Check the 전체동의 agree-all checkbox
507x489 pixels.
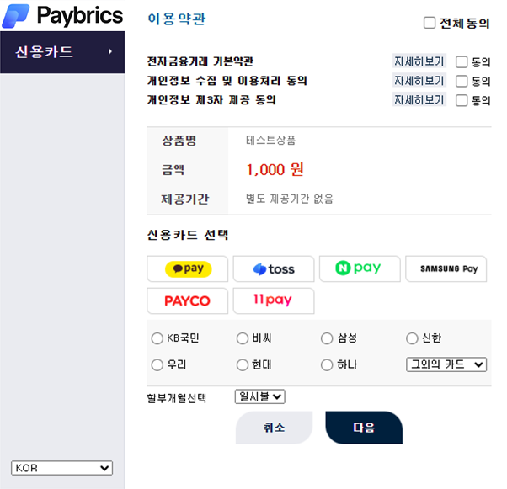pyautogui.click(x=430, y=23)
